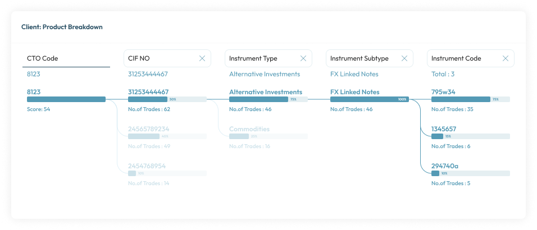Viewport: 537px width, 230px height.
Task: Select instrument code 795w34
Action: tap(443, 92)
